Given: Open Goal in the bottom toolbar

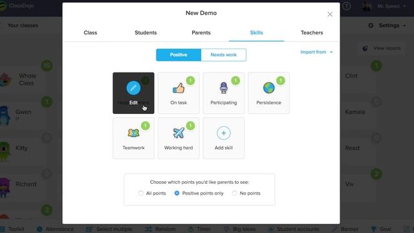Looking at the screenshot, I should [381, 229].
